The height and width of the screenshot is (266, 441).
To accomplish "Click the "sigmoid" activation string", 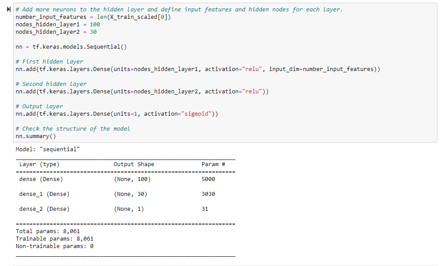I will 196,114.
